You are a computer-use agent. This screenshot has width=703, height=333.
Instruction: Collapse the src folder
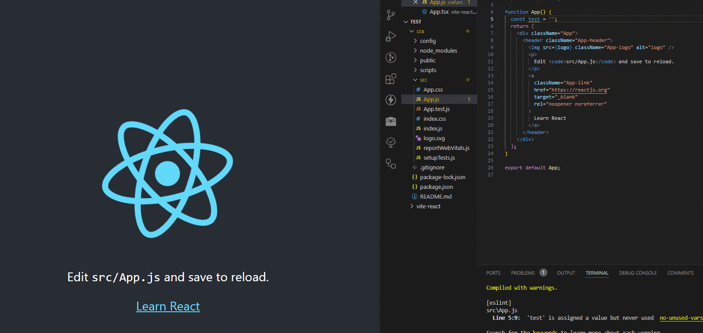(x=423, y=80)
